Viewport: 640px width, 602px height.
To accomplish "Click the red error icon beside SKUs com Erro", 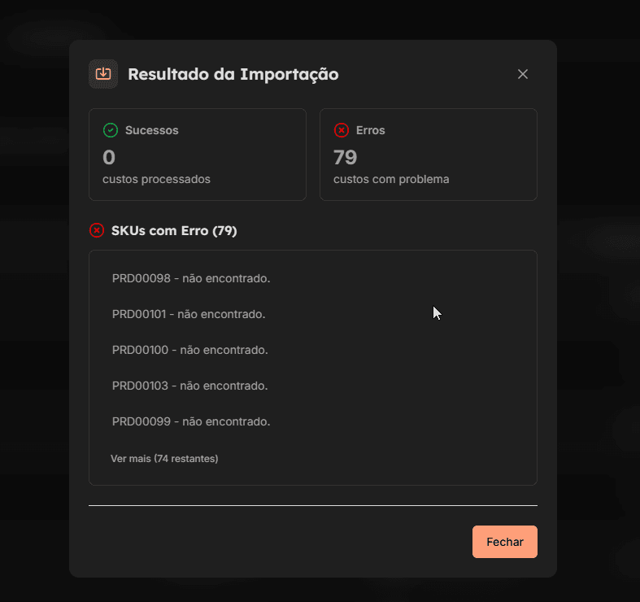I will tap(97, 231).
